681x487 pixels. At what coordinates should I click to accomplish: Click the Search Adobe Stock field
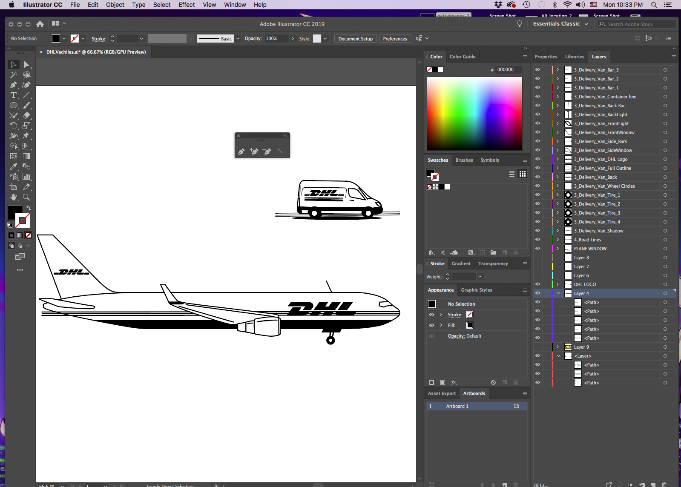pyautogui.click(x=637, y=24)
